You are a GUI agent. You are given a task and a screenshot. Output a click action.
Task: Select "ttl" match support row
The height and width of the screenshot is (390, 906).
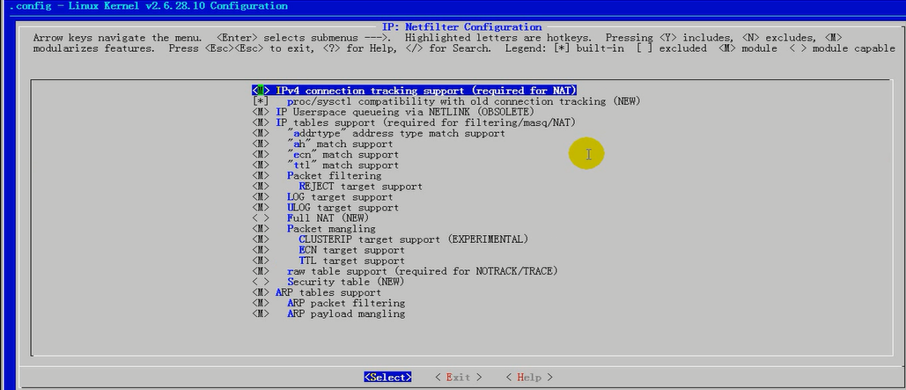click(x=343, y=166)
